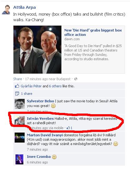
Task: Open Imre Czomba's avatar
Action: [x=19, y=159]
